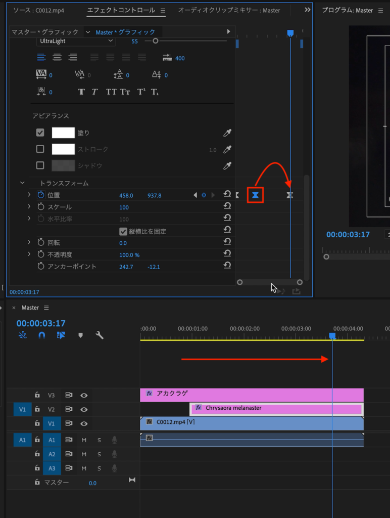
Task: Toggle effect controls timeline view arrow
Action: click(228, 31)
